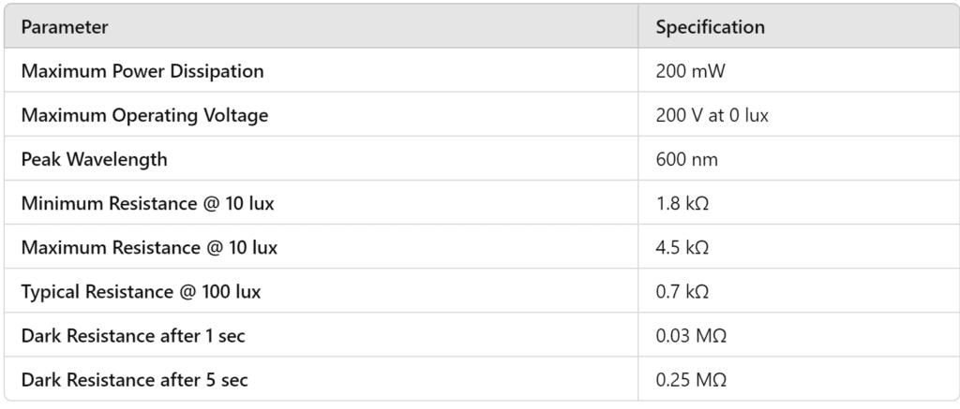Image resolution: width=960 pixels, height=409 pixels.
Task: Select Dark Resistance after 5 sec label
Action: (x=134, y=380)
